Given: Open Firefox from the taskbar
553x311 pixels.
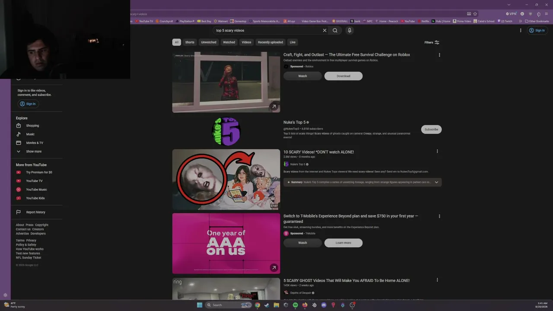Looking at the screenshot, I should [x=305, y=305].
